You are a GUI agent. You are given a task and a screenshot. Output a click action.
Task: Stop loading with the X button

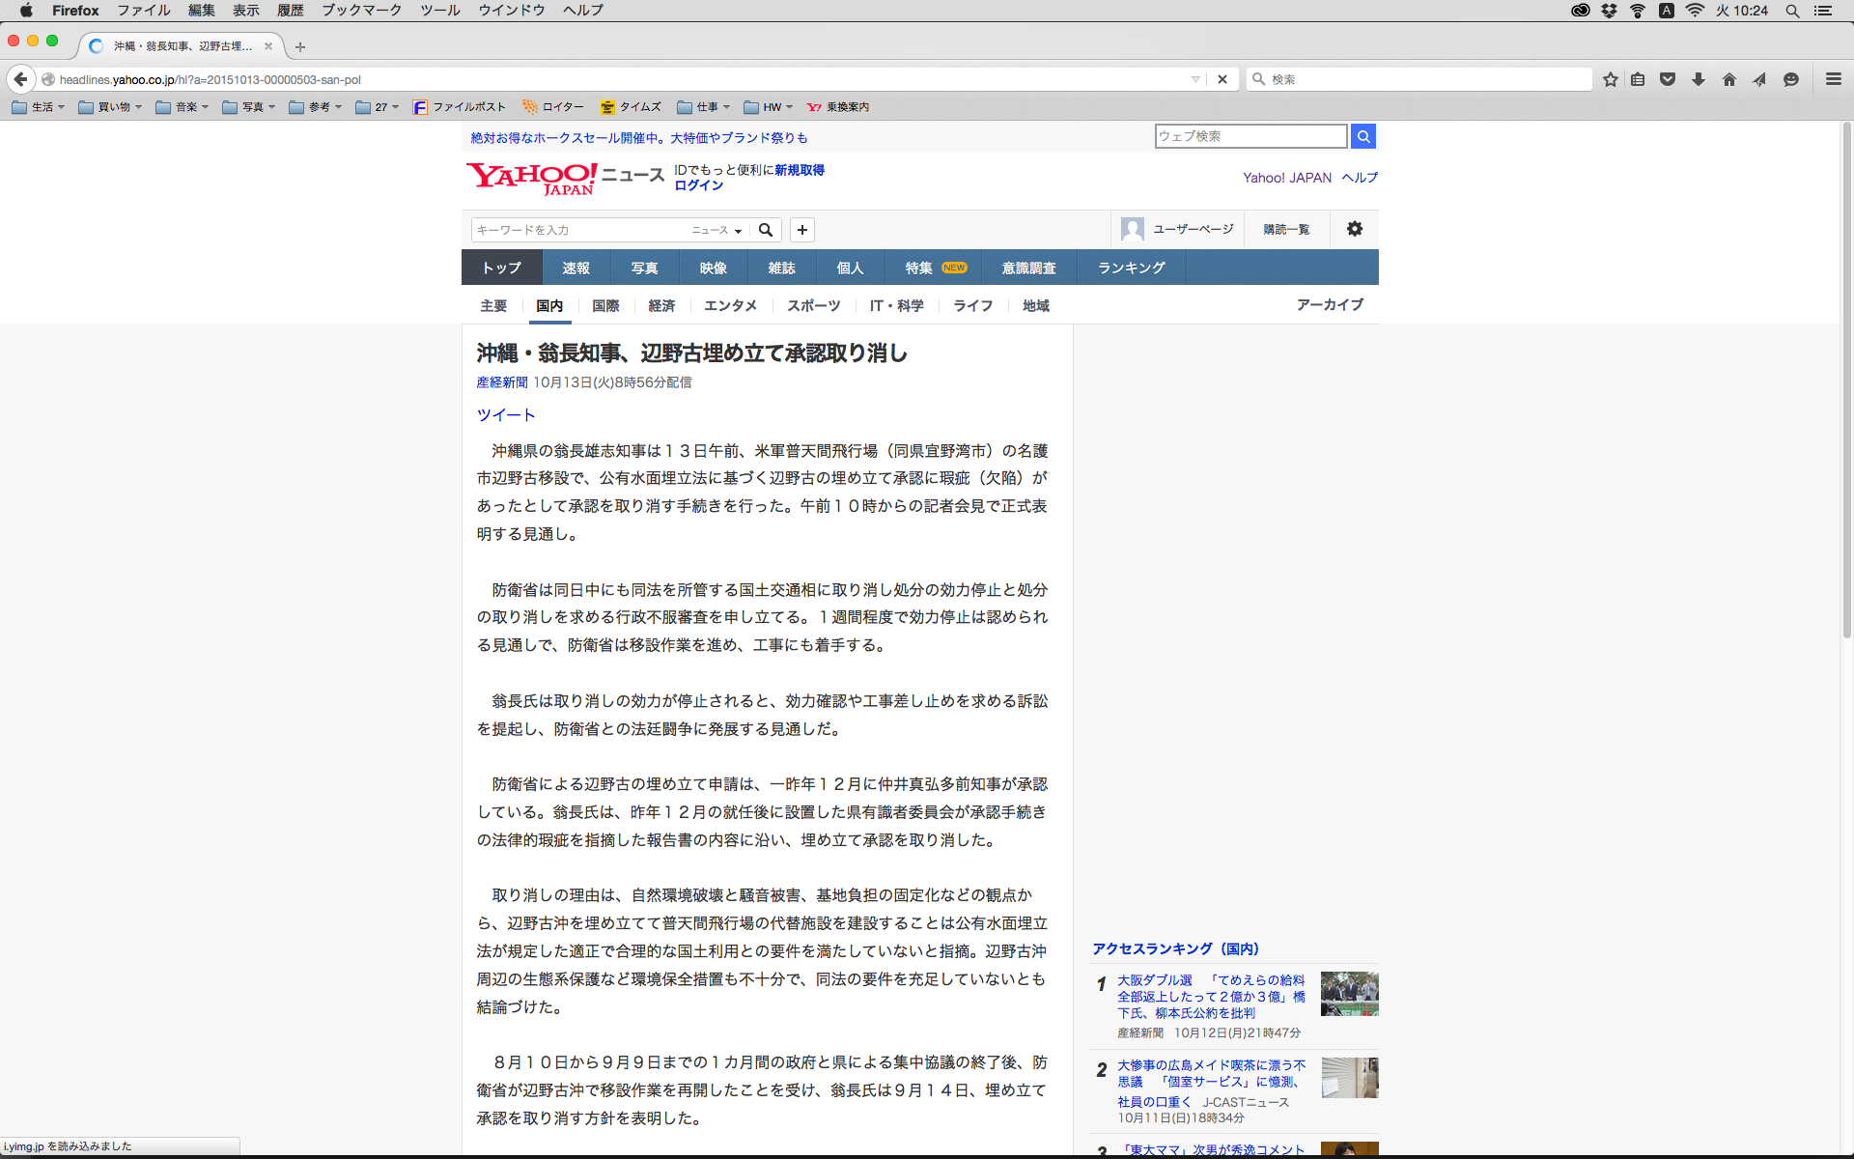coord(1222,79)
